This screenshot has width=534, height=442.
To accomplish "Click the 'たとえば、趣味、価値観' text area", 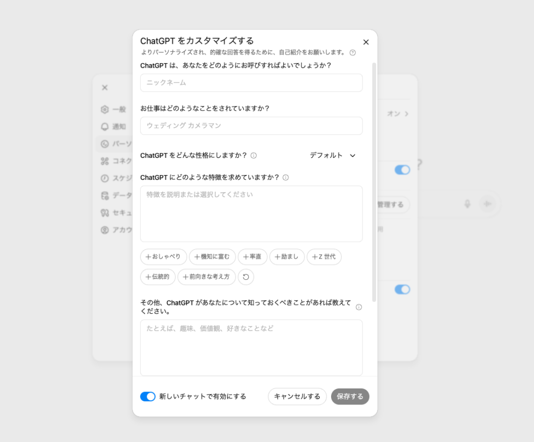I will click(x=251, y=348).
